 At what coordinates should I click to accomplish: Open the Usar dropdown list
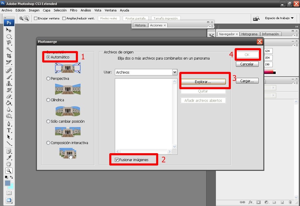(x=175, y=72)
